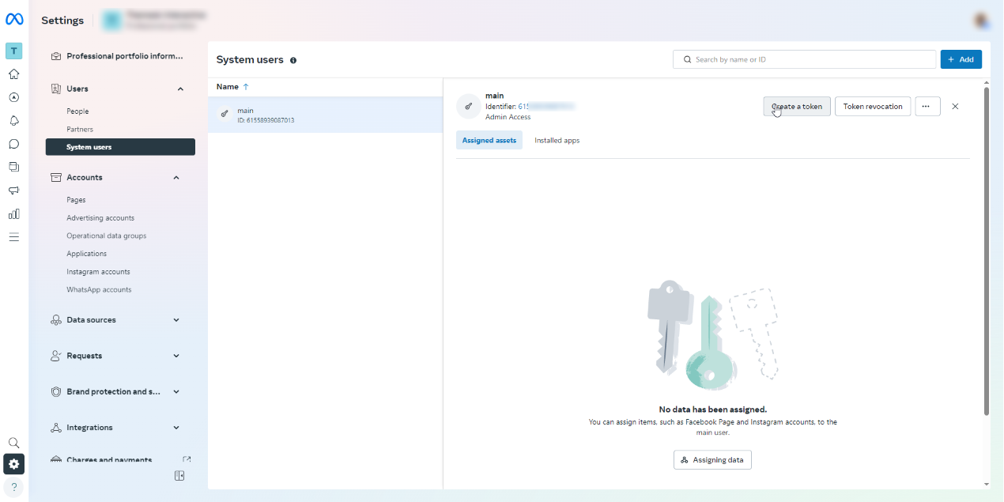Image resolution: width=1004 pixels, height=502 pixels.
Task: Open the more options ellipsis button
Action: pyautogui.click(x=927, y=107)
